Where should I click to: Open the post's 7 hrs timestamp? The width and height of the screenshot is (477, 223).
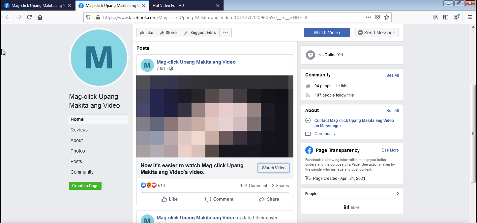pos(161,69)
